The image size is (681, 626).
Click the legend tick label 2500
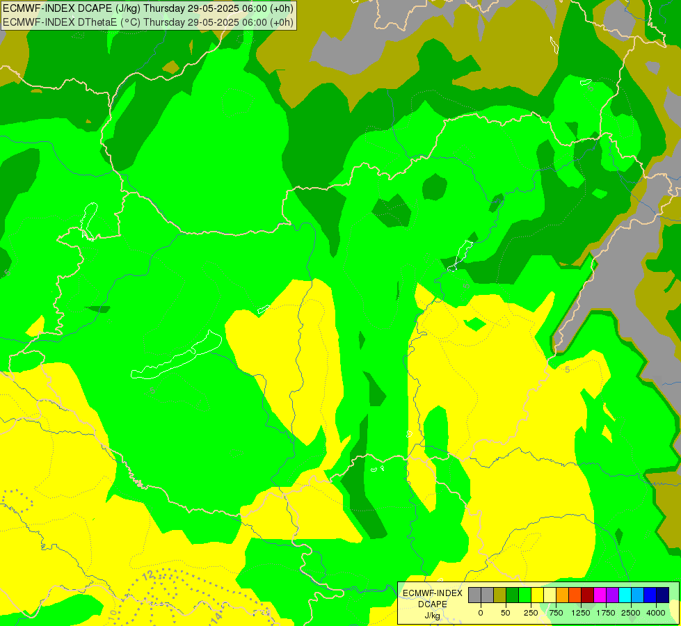click(x=631, y=613)
